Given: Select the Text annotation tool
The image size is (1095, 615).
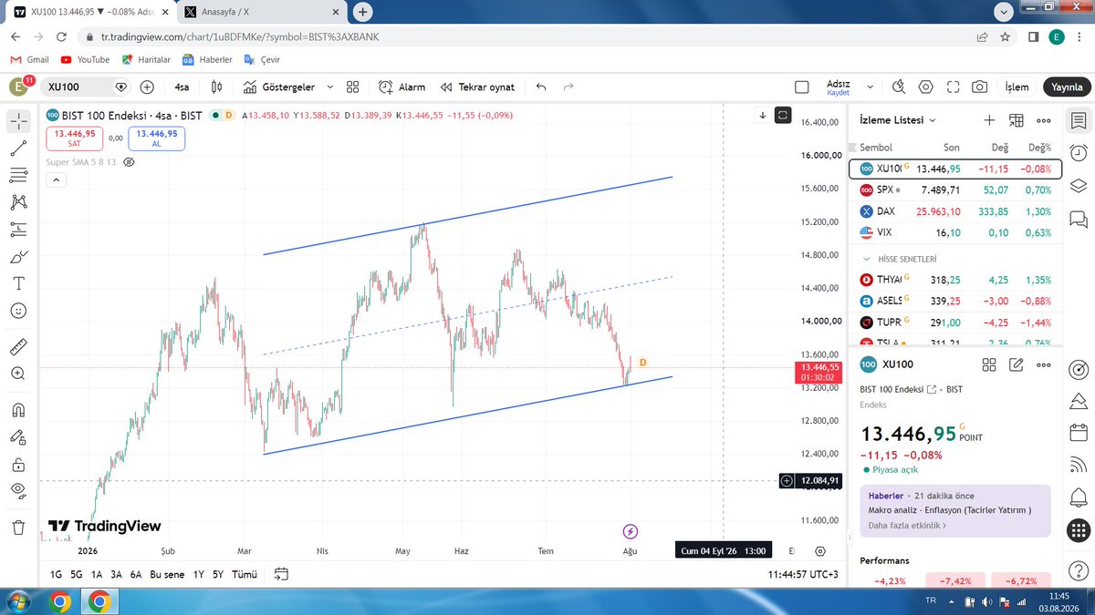Looking at the screenshot, I should click(18, 284).
